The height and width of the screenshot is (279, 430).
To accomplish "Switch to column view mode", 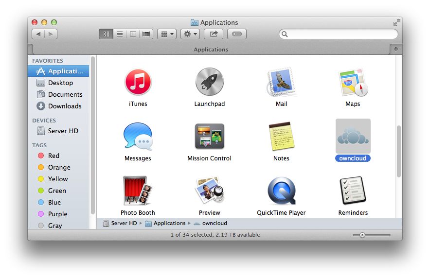I will pyautogui.click(x=132, y=34).
